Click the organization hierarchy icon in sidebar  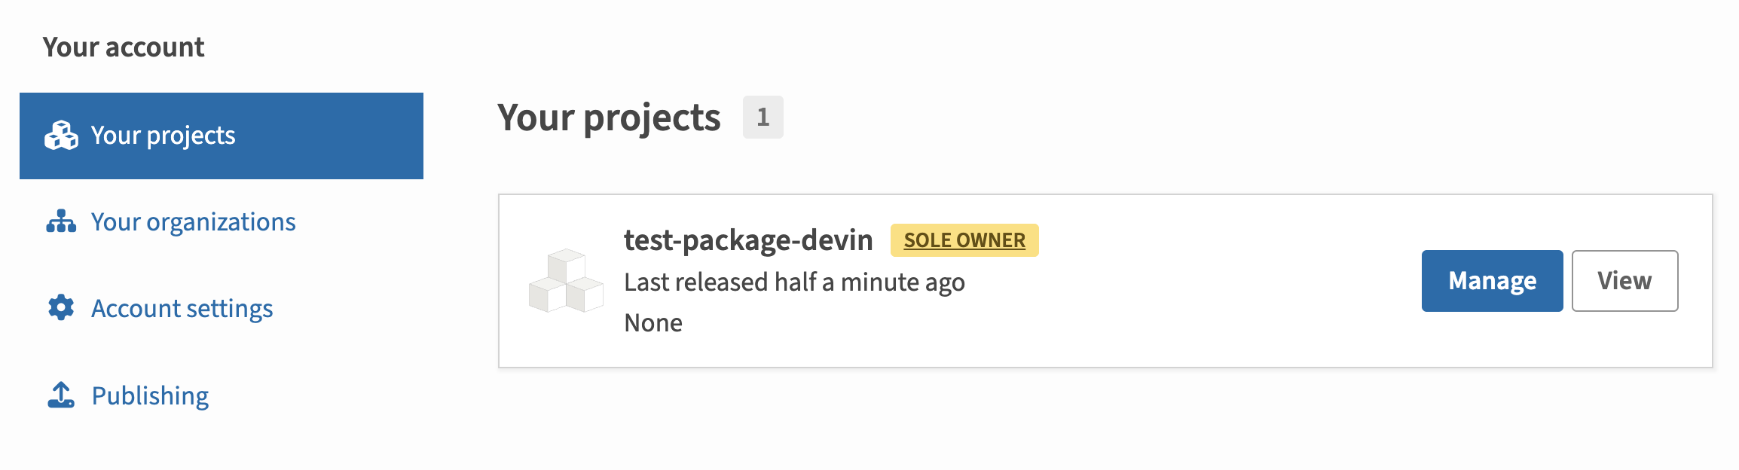tap(61, 221)
